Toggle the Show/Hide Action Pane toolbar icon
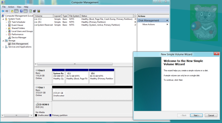 (x=26, y=11)
